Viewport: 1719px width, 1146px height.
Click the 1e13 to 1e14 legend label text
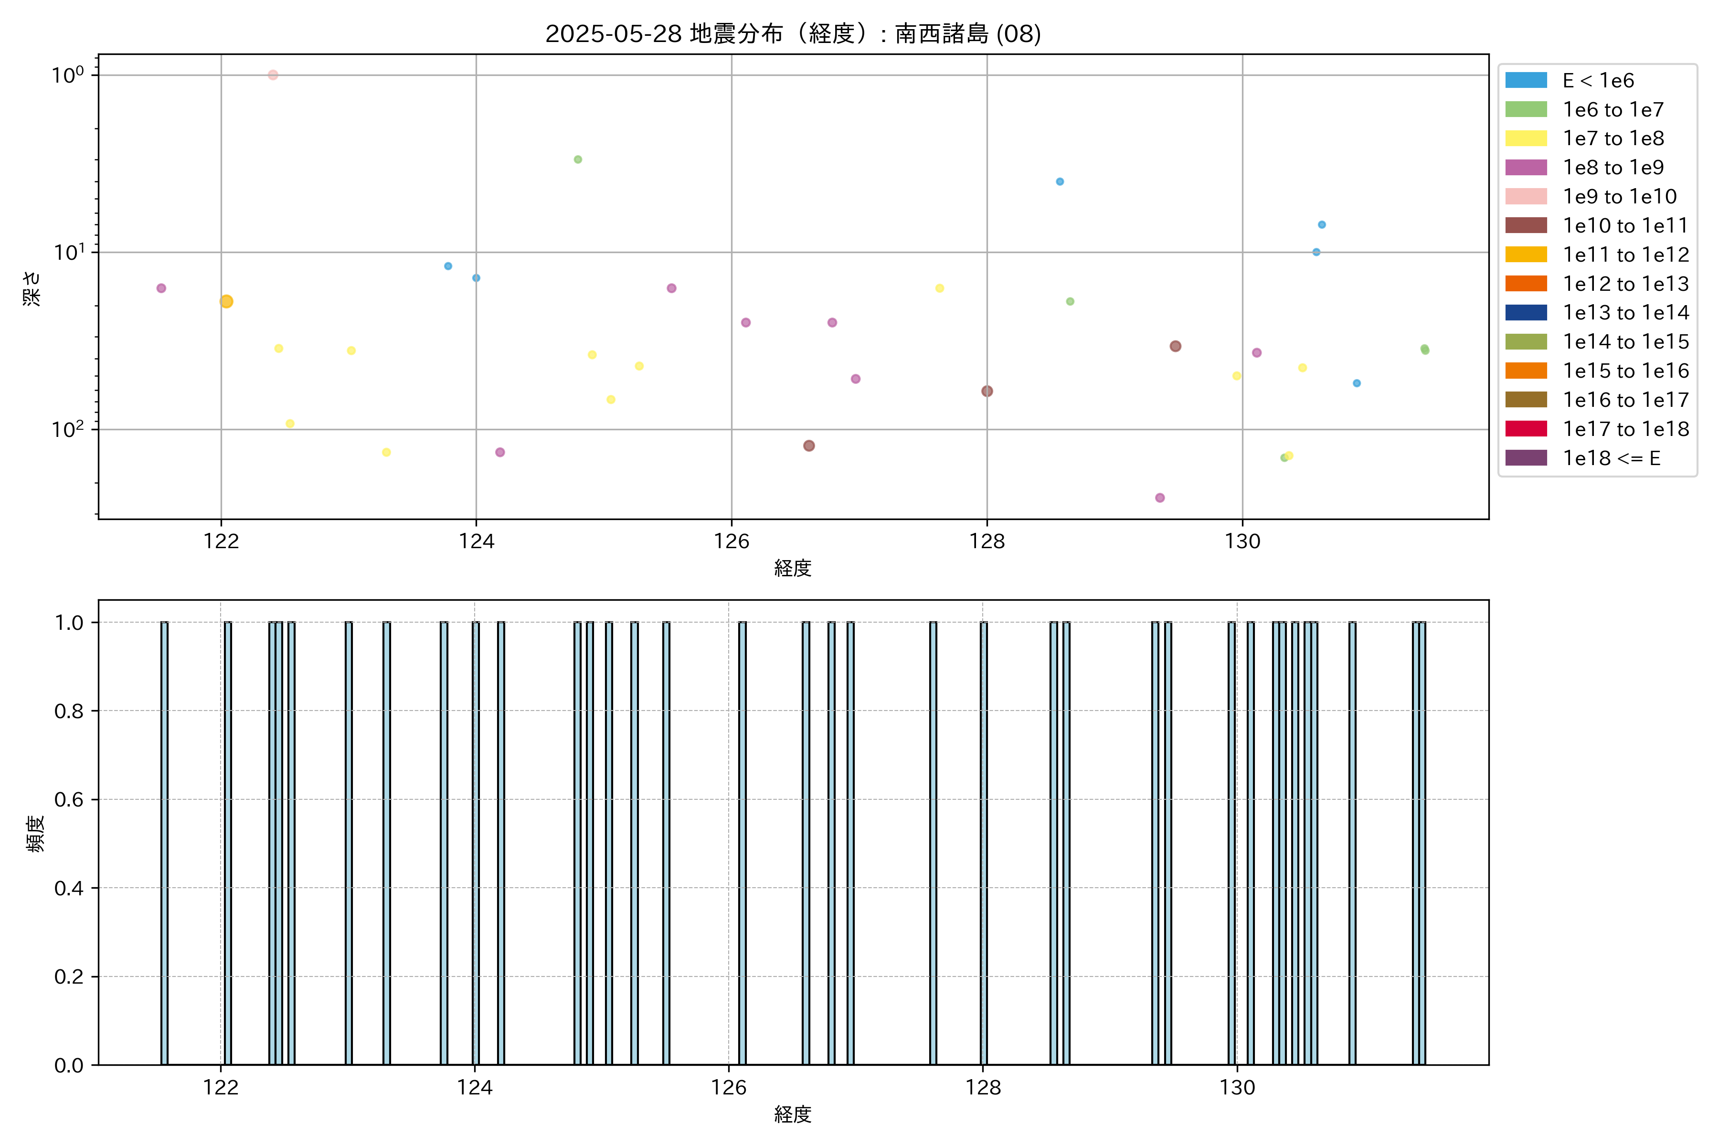[x=1625, y=313]
